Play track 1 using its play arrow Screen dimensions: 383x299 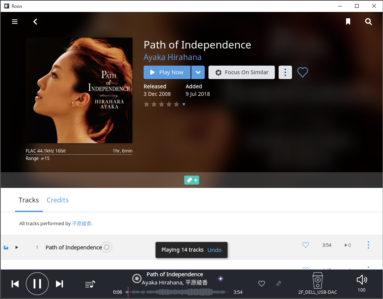[x=17, y=247]
